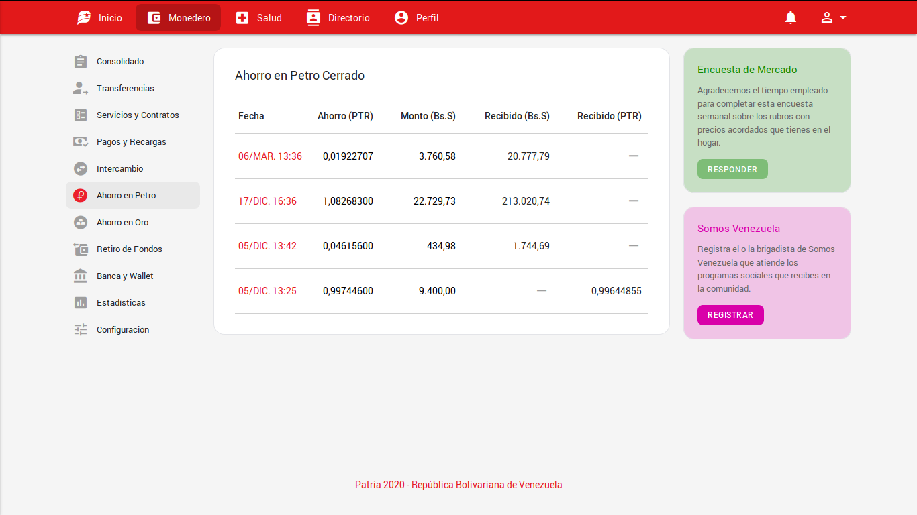
Task: Open the Banca y Wallet icon
Action: coord(81,276)
